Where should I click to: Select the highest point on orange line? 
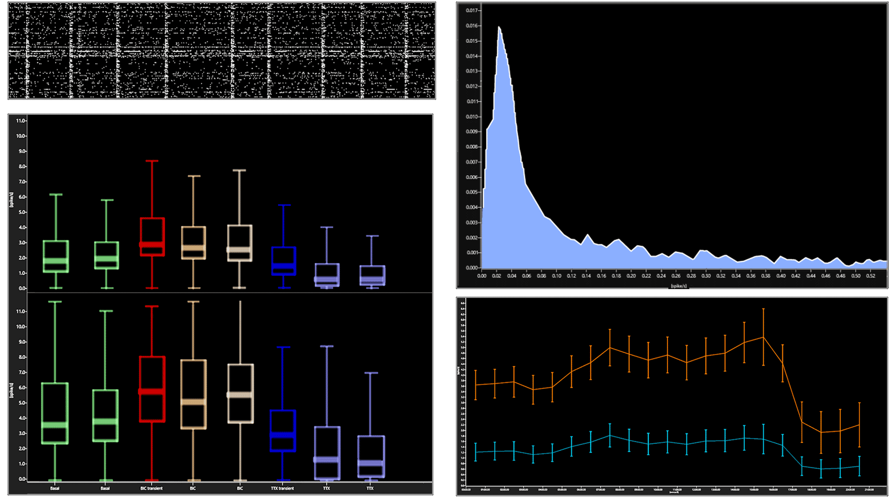click(763, 337)
